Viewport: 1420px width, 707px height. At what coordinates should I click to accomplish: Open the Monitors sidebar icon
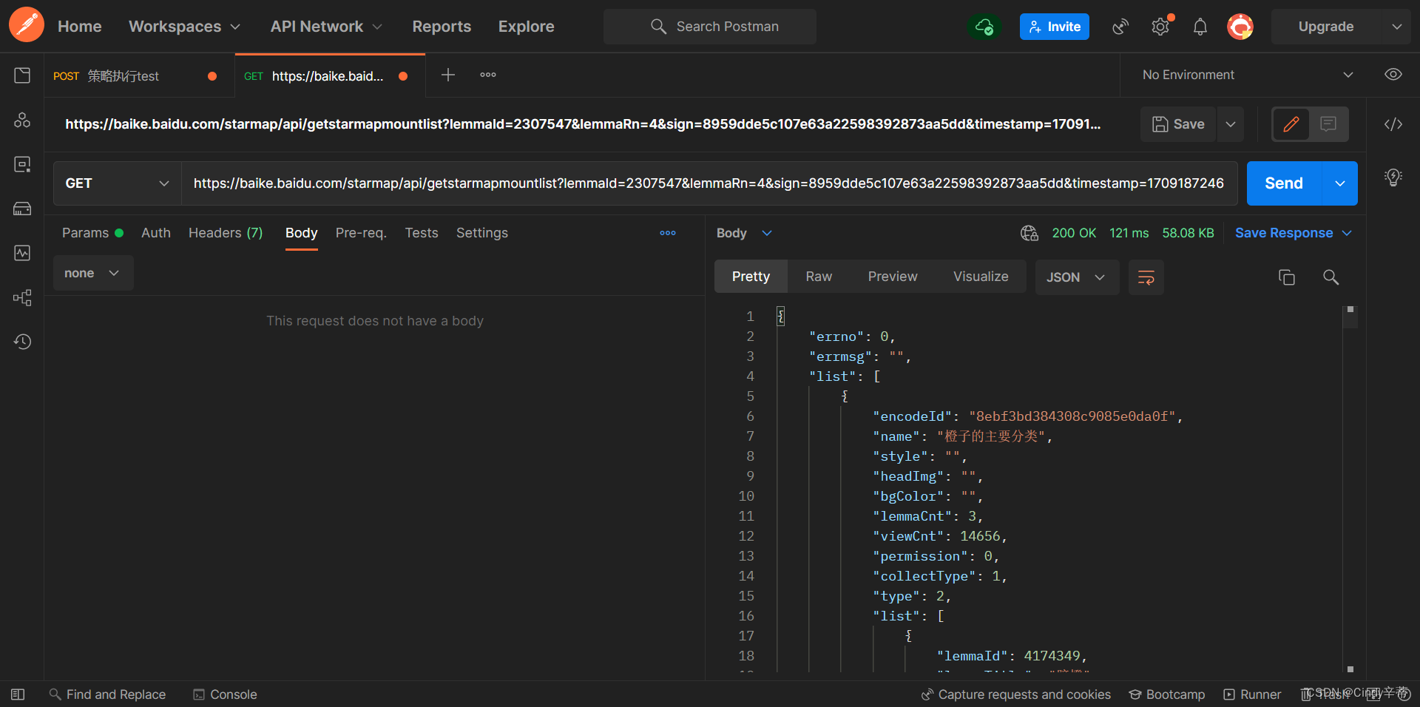(x=22, y=253)
